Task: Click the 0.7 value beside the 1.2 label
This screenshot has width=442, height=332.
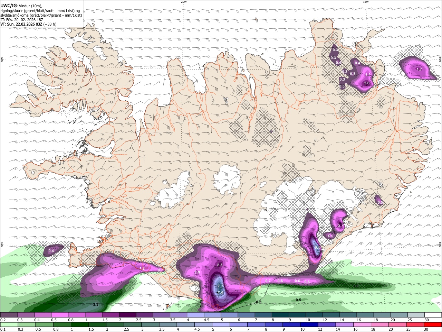Action: coord(160,270)
